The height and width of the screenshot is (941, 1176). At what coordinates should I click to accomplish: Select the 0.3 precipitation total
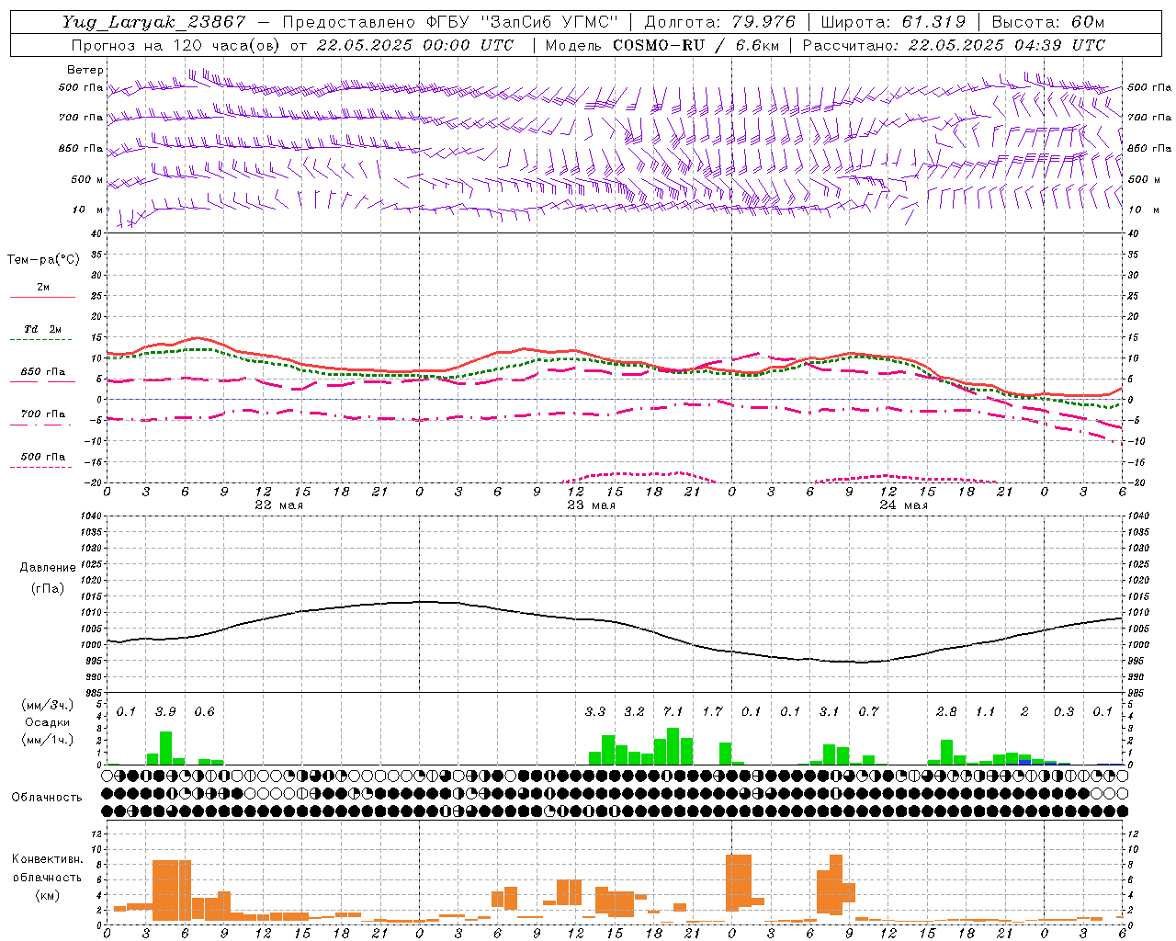pyautogui.click(x=1064, y=711)
